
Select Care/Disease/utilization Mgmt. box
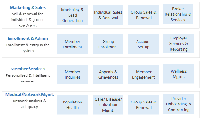(108, 105)
